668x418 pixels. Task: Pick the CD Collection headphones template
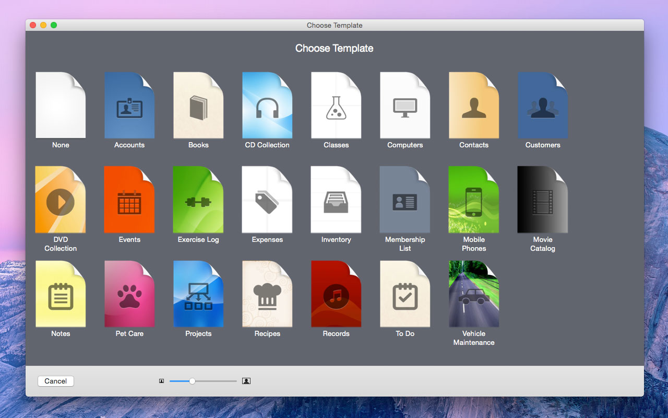267,106
